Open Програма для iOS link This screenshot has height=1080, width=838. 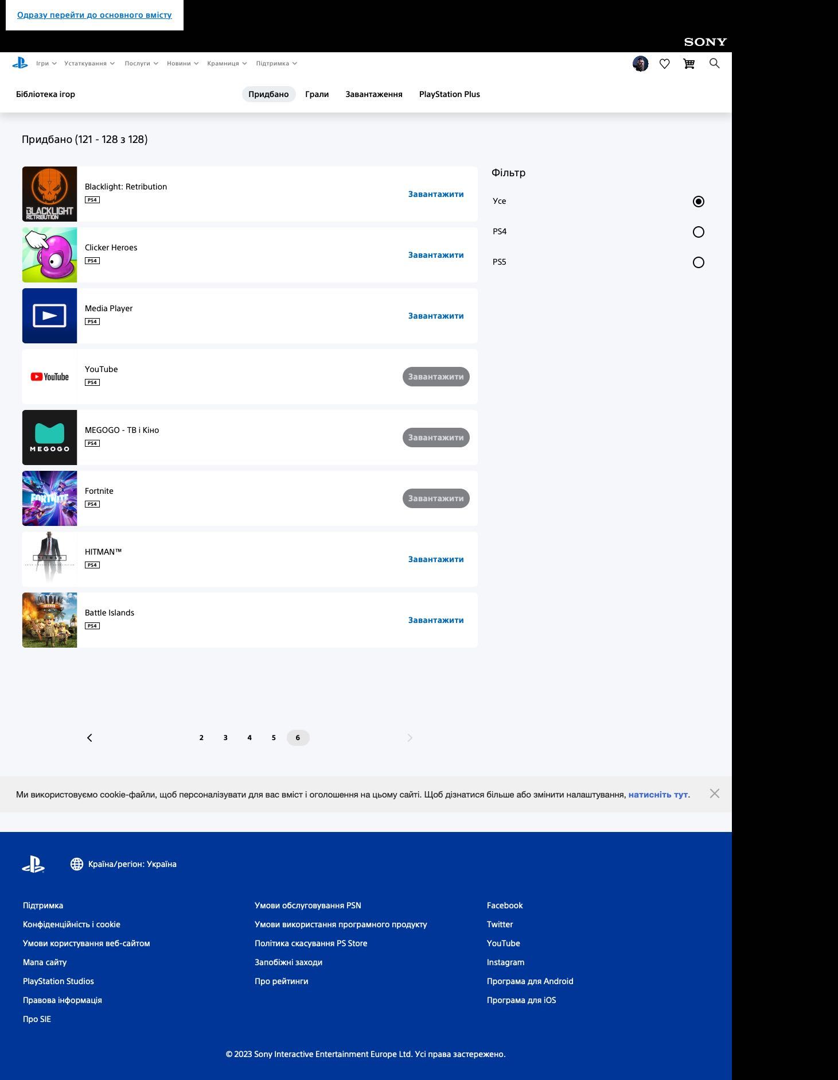(x=521, y=1000)
